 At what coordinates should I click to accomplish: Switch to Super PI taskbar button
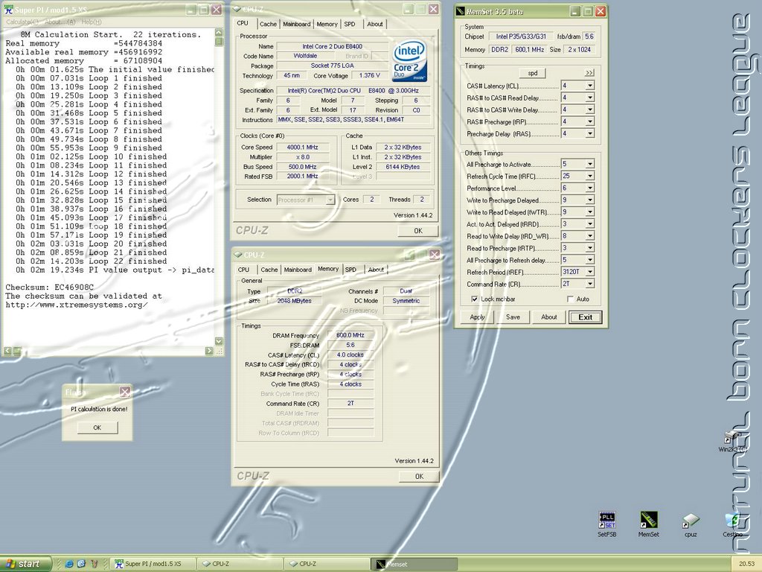(x=153, y=564)
